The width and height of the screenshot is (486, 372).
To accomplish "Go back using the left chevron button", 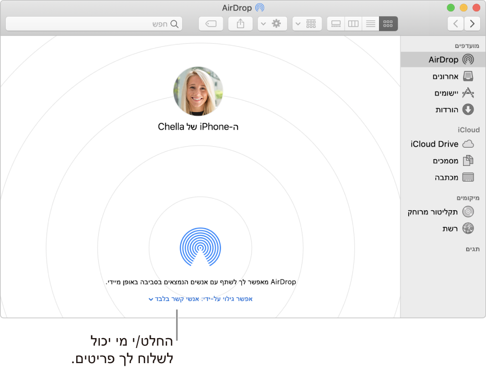I will [x=456, y=24].
